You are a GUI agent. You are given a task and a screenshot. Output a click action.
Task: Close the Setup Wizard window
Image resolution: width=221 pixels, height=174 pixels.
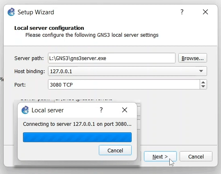click(205, 12)
